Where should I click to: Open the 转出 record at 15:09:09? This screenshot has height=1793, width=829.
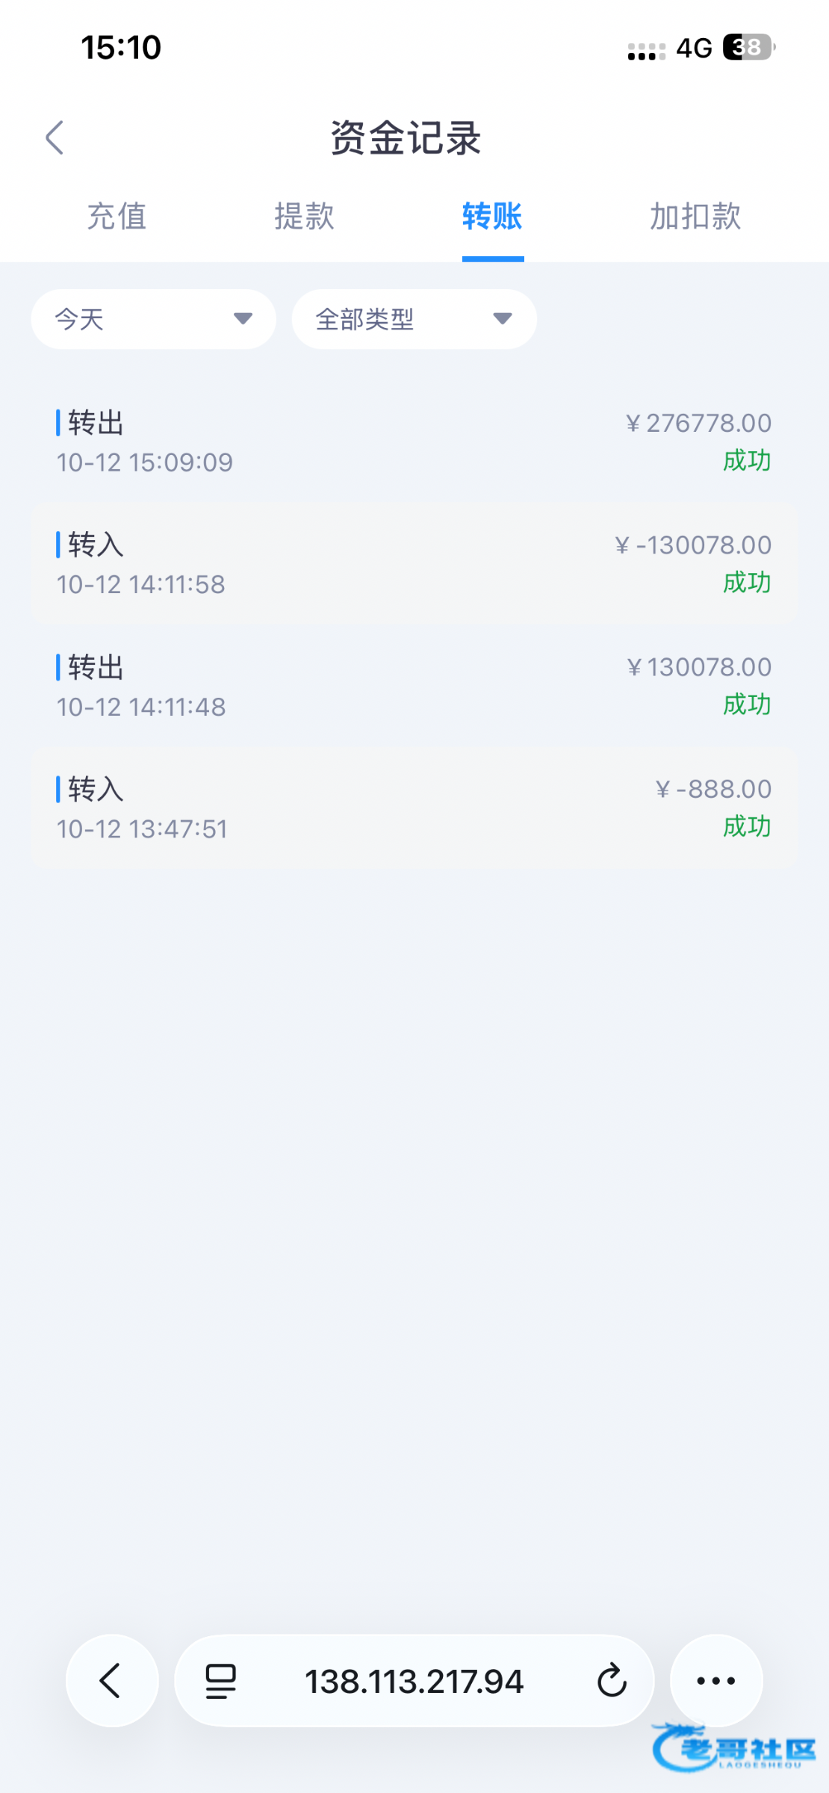(414, 442)
